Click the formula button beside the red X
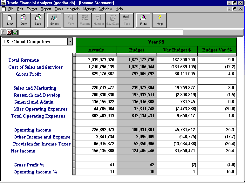This screenshot has height=183, width=245. [4, 32]
